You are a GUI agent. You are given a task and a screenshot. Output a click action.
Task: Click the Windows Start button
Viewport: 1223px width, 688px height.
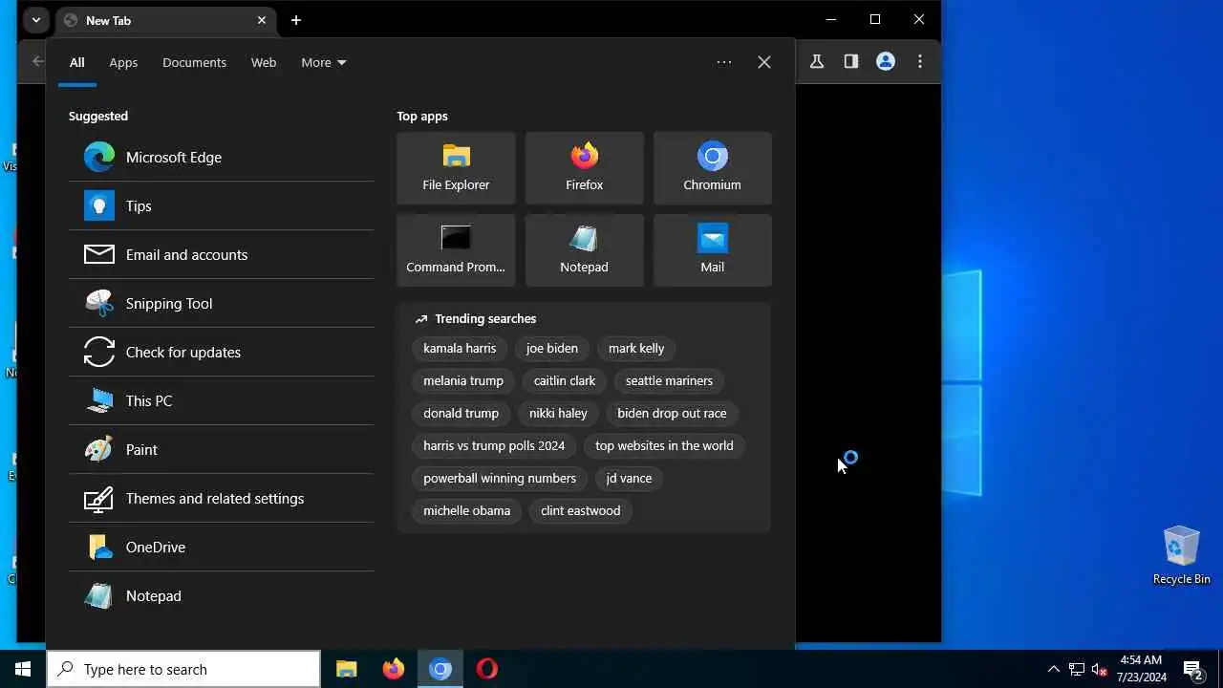pyautogui.click(x=23, y=669)
